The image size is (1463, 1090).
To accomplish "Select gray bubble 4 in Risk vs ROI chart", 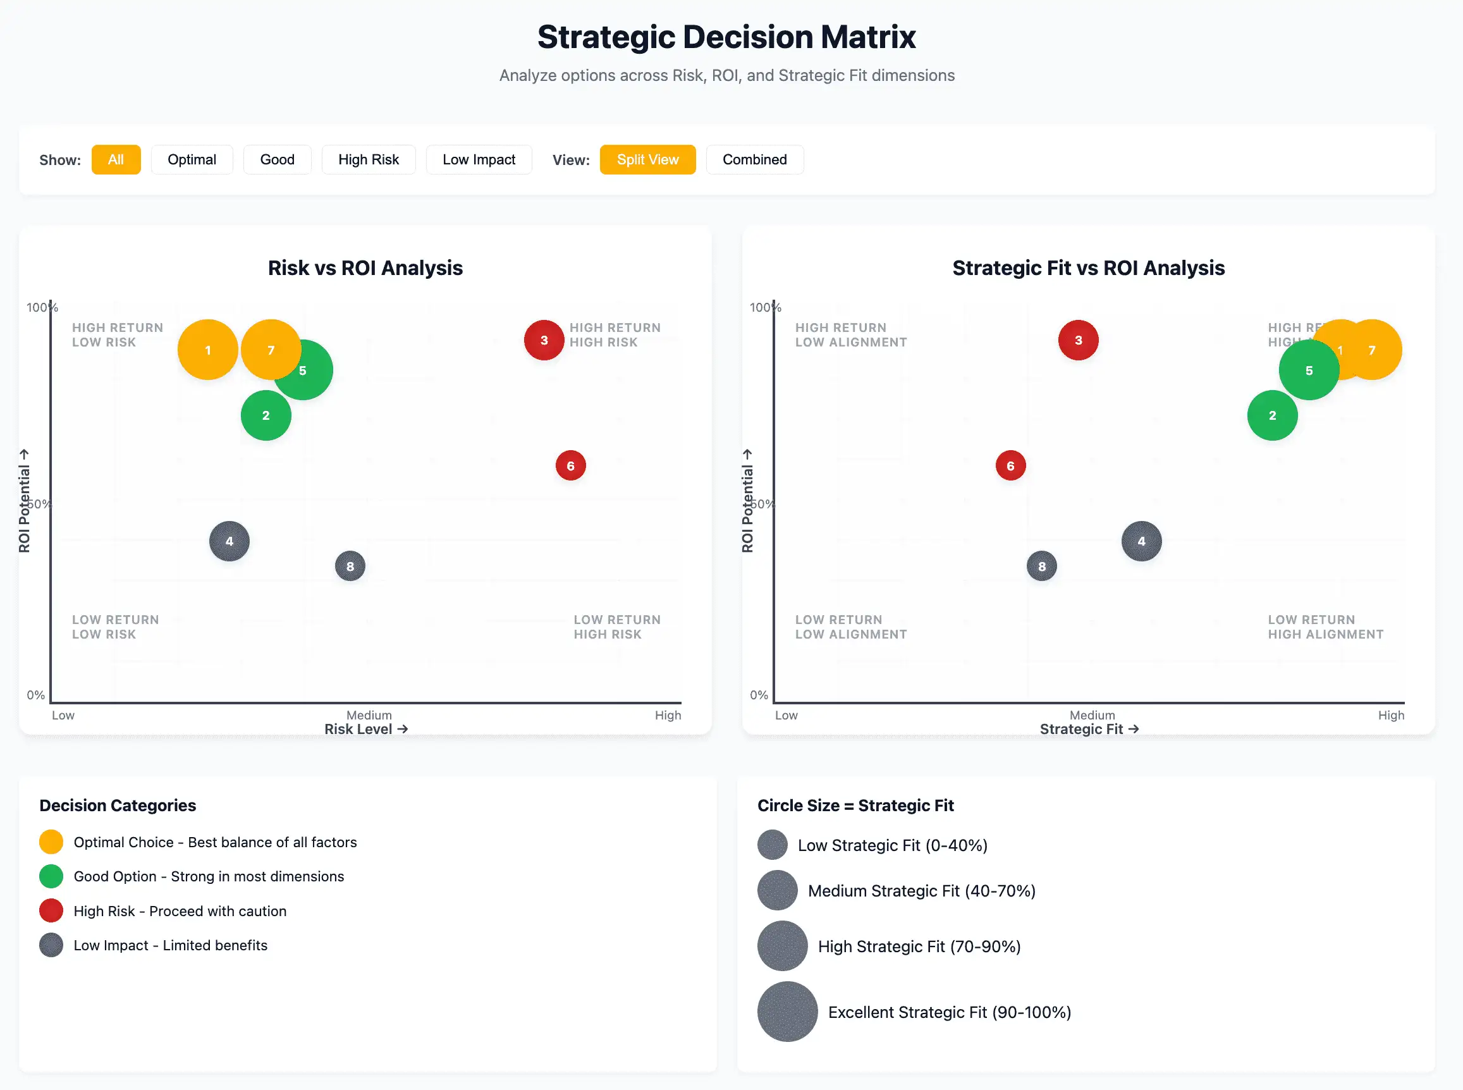I will (x=229, y=541).
